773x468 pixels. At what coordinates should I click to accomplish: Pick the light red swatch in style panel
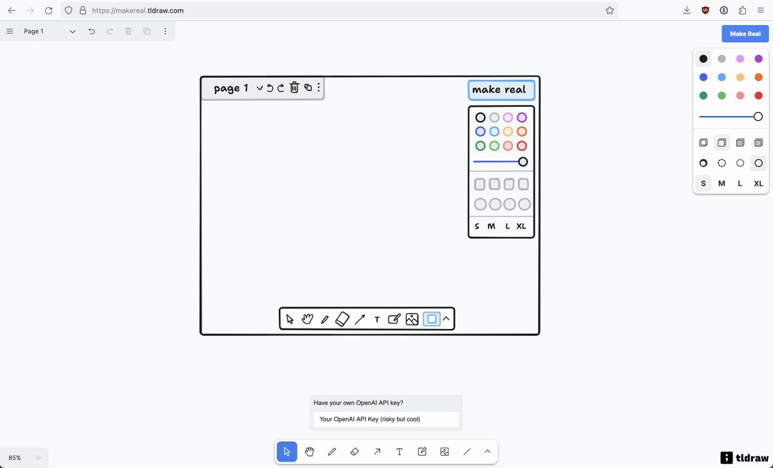click(740, 95)
